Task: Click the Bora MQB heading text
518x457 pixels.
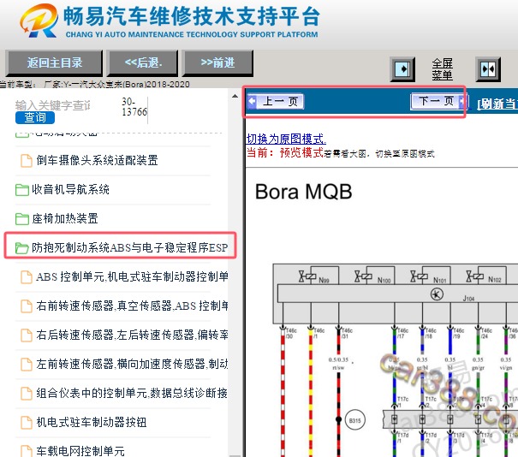Action: point(304,192)
